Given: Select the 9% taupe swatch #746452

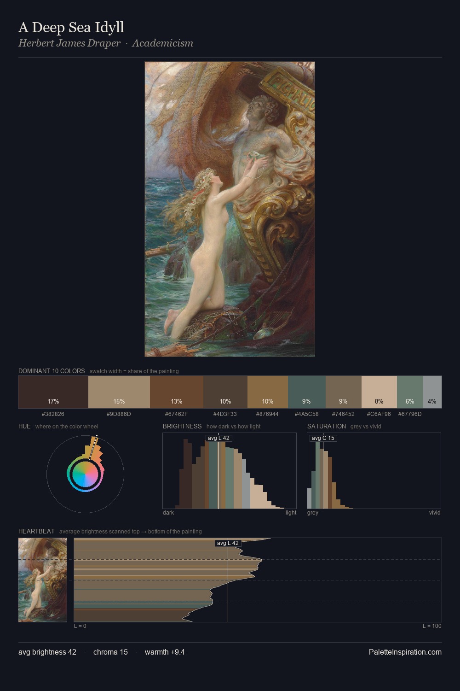Looking at the screenshot, I should point(344,392).
